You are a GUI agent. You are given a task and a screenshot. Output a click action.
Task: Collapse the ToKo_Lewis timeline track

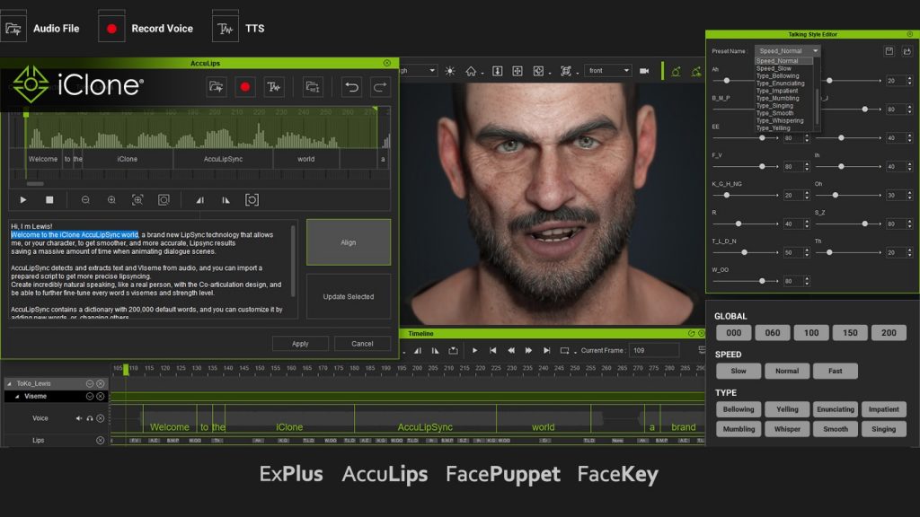point(9,383)
